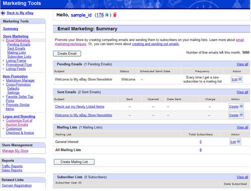Open the Edit dropdown arrow for the Welcome pending email
Screen dimensions: 251x191
[x=240, y=79]
